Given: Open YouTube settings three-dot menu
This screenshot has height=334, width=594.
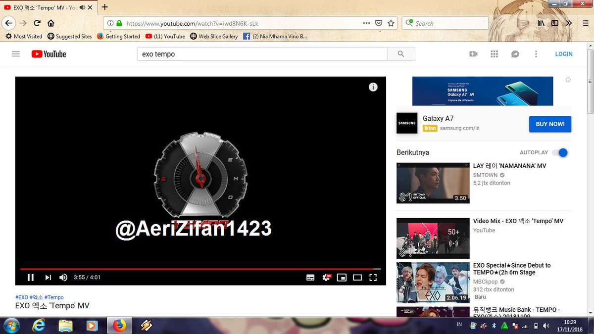Looking at the screenshot, I should [x=536, y=54].
